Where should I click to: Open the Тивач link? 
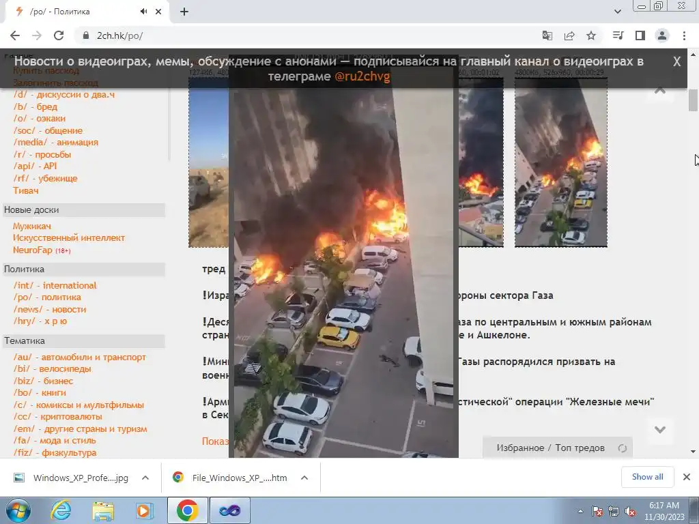click(26, 190)
